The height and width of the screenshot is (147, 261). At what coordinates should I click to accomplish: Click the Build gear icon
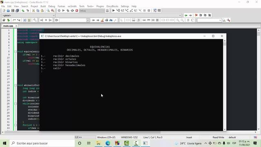point(59,11)
